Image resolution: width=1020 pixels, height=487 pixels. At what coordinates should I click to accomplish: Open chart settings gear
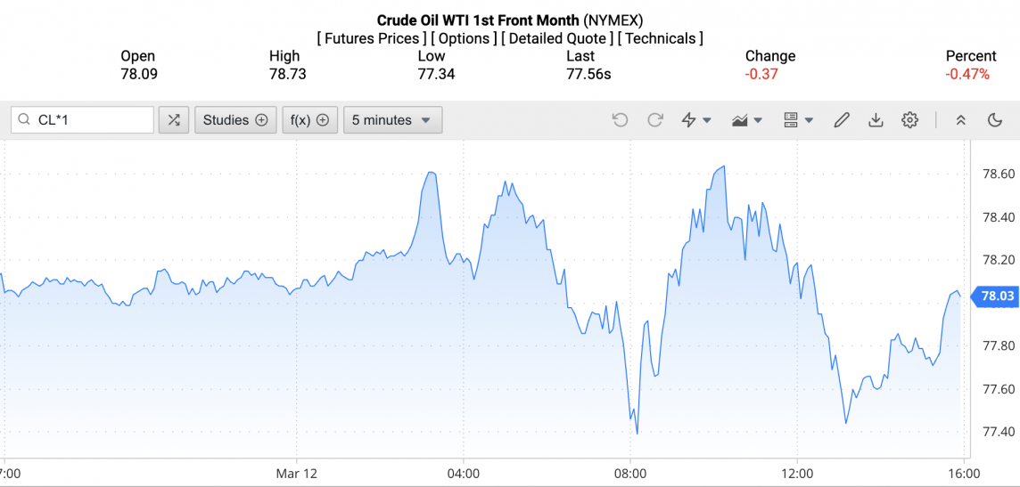(909, 120)
